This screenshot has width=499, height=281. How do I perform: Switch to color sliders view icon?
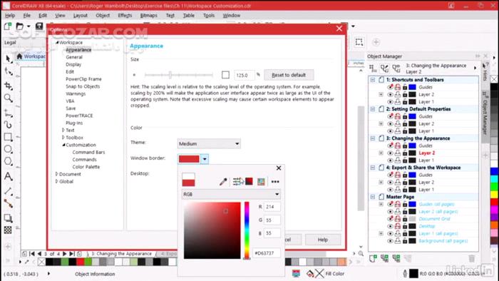[237, 182]
